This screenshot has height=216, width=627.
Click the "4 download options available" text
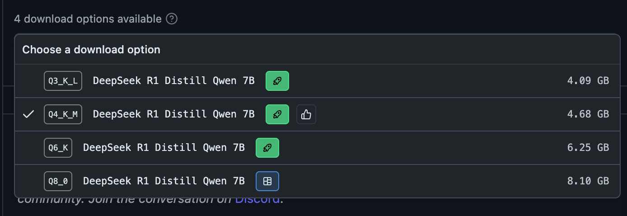(88, 19)
